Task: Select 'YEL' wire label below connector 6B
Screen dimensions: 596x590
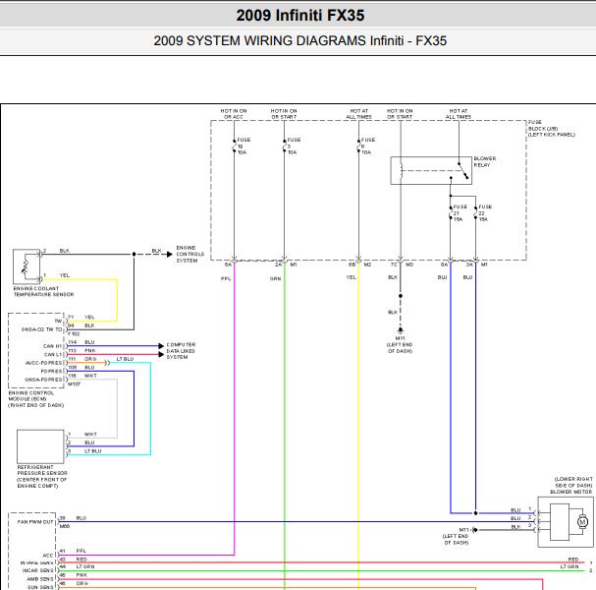Action: 352,277
